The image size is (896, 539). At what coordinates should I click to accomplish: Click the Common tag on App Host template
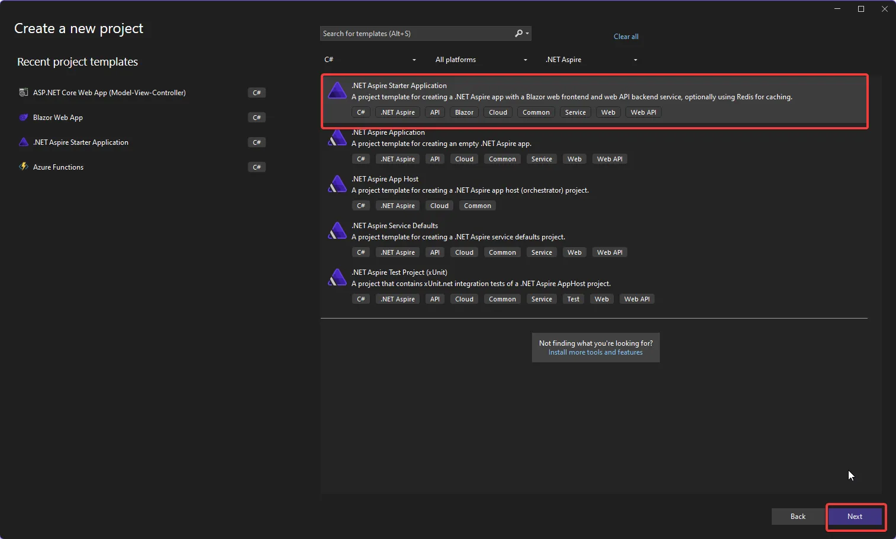[x=478, y=206]
